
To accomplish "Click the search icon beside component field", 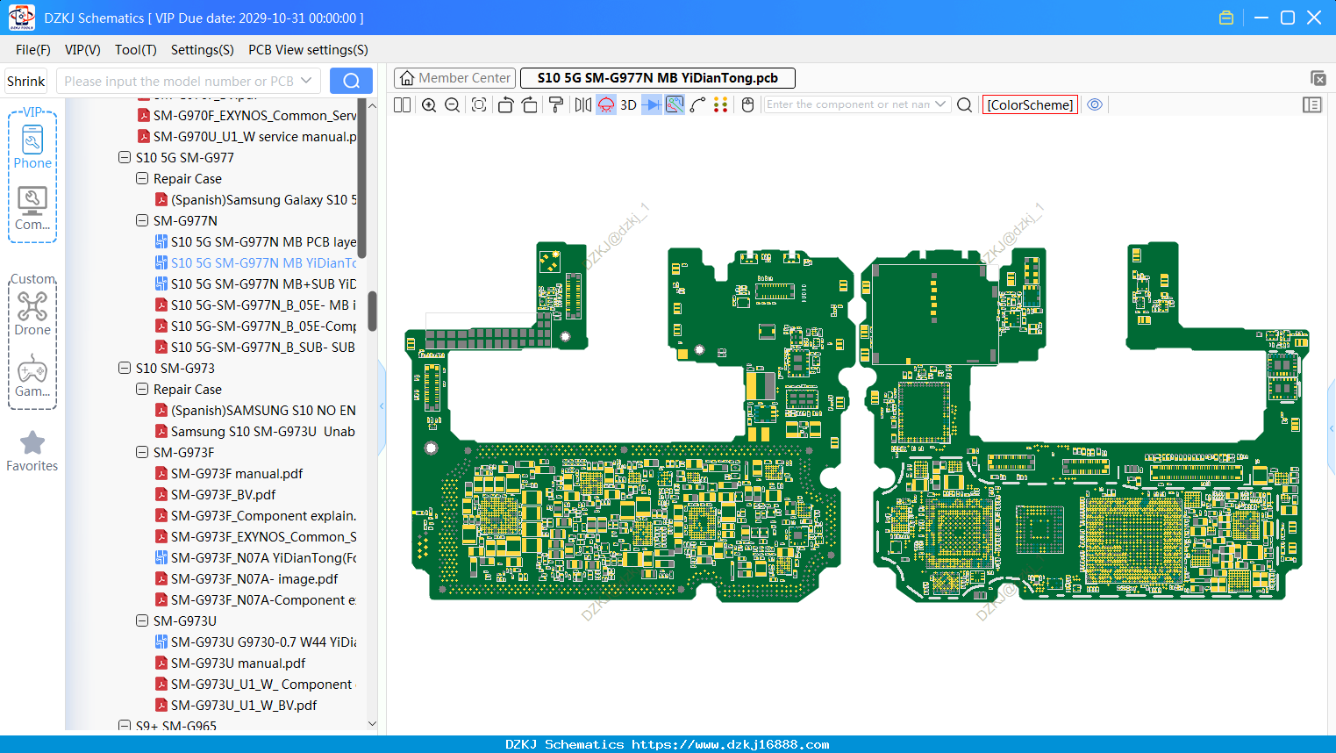I will (x=964, y=104).
